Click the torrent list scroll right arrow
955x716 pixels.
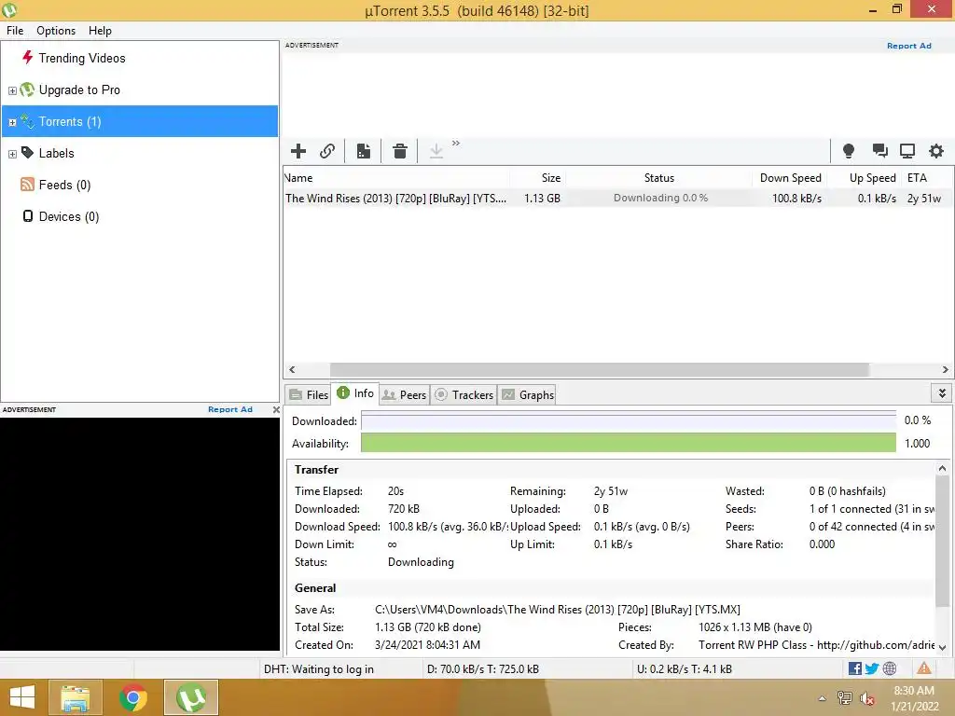(x=945, y=369)
